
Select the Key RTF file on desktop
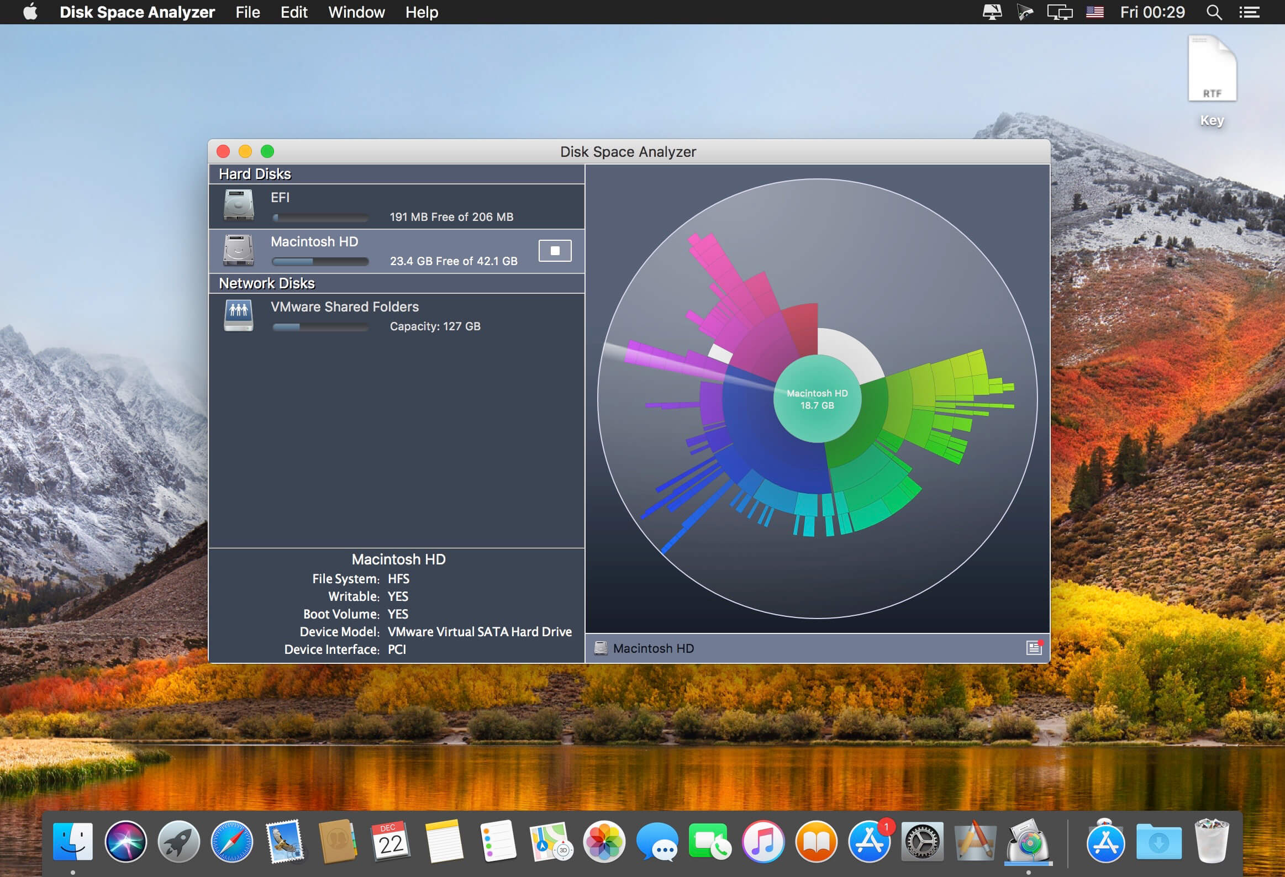(1212, 80)
